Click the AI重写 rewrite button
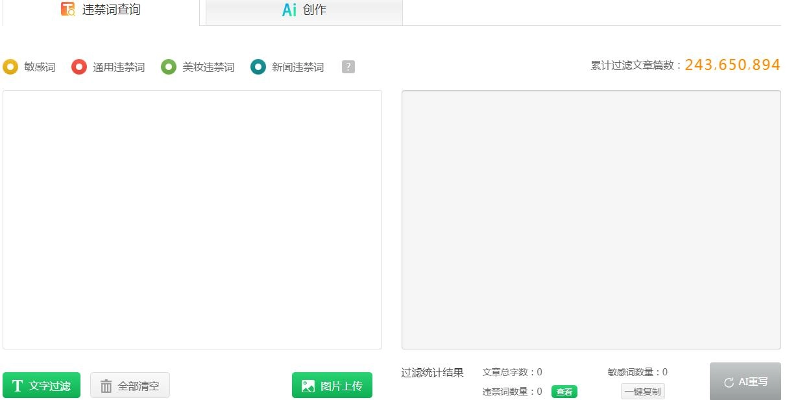 coord(745,381)
